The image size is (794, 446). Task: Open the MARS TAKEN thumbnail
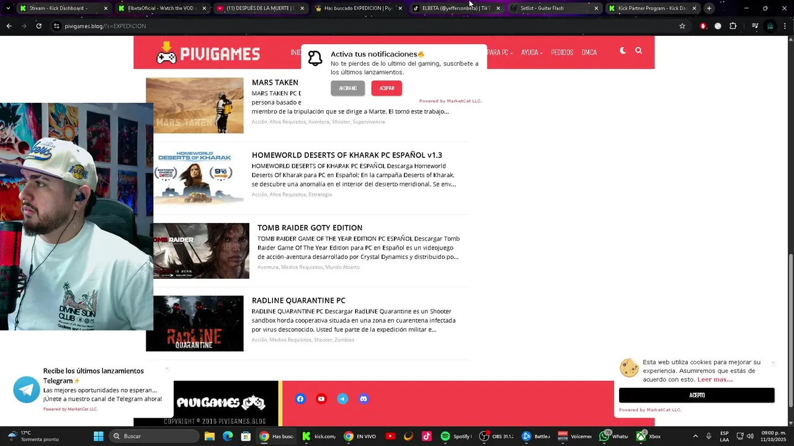pyautogui.click(x=195, y=105)
